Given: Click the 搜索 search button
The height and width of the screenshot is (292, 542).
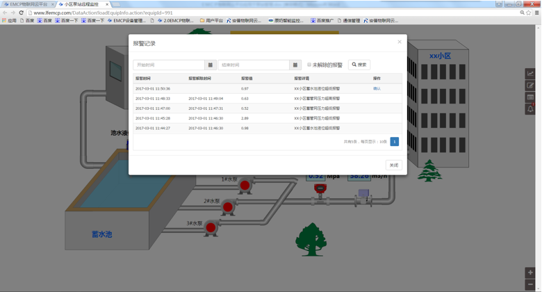Looking at the screenshot, I should coord(359,65).
